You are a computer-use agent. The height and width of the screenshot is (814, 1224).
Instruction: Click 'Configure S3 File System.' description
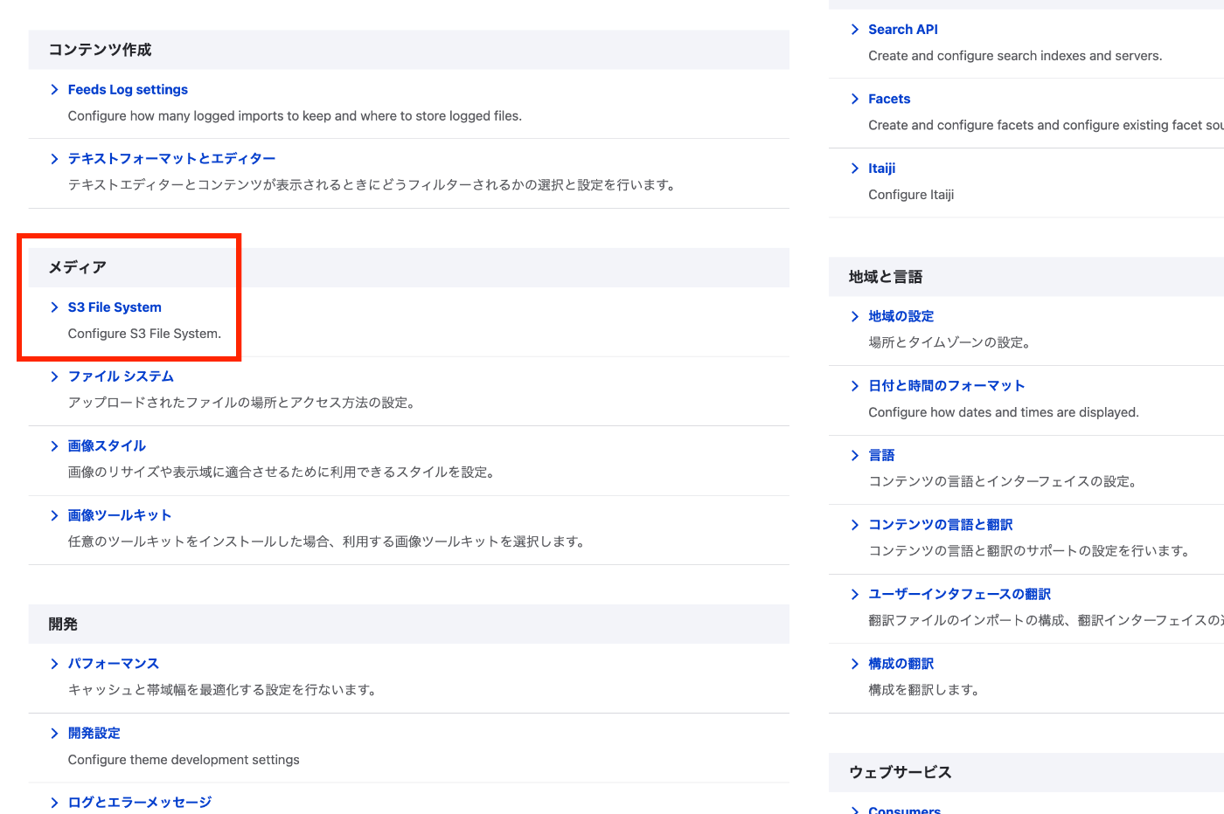[144, 334]
